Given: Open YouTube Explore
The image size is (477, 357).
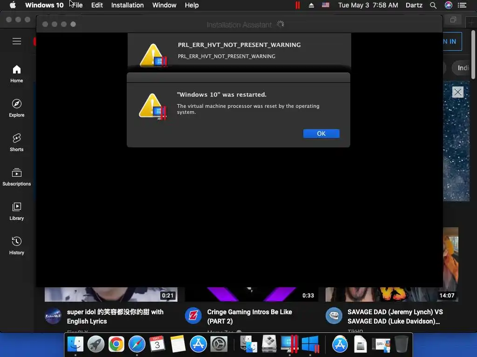Looking at the screenshot, I should [17, 108].
